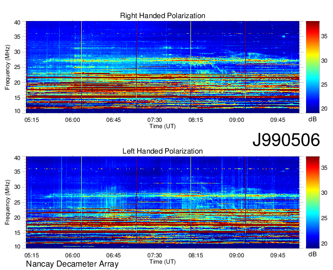Click the 20 dB label on the top colorbar
This screenshot has width=333, height=270.
(x=324, y=109)
